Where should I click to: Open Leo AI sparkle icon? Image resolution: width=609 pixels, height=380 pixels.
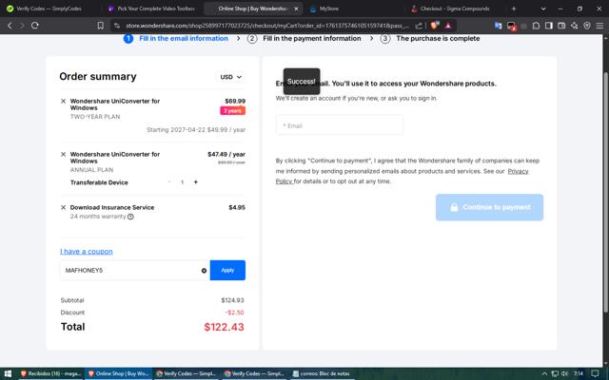575,26
